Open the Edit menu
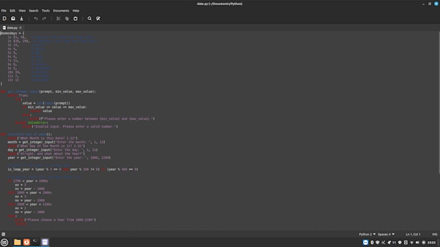 pyautogui.click(x=12, y=10)
